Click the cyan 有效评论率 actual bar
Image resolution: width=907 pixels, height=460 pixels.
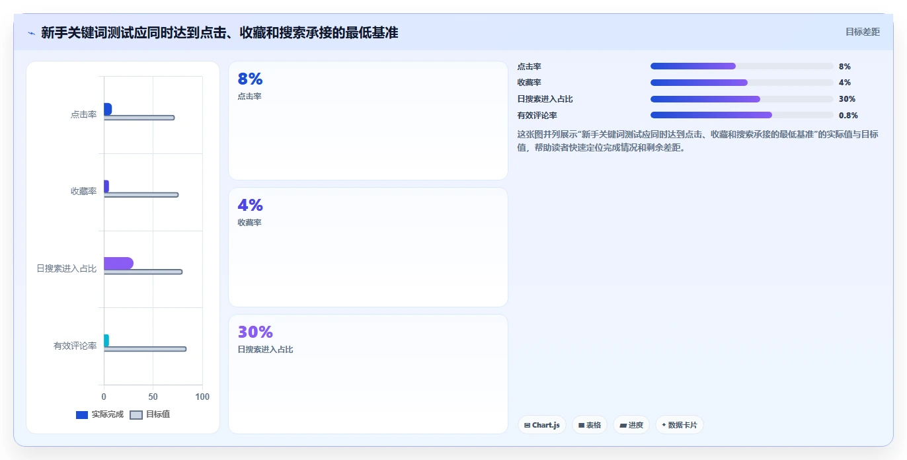click(x=106, y=340)
